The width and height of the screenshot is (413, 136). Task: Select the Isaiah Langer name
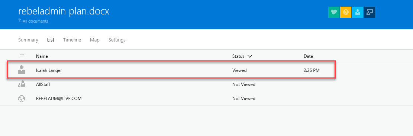click(49, 70)
